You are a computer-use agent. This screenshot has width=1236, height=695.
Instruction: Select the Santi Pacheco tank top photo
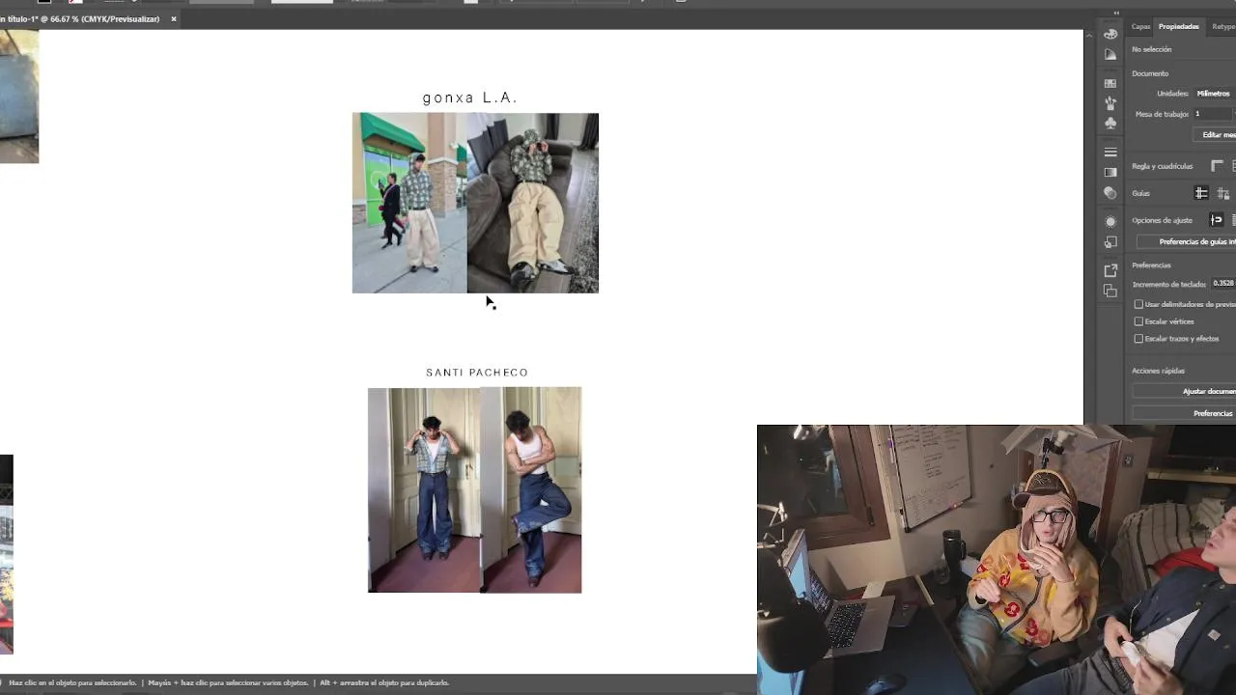point(531,490)
